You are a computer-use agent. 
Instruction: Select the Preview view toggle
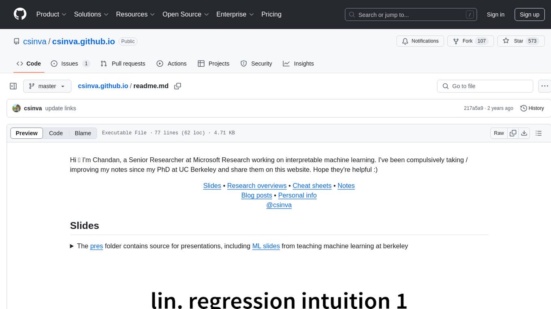point(27,133)
